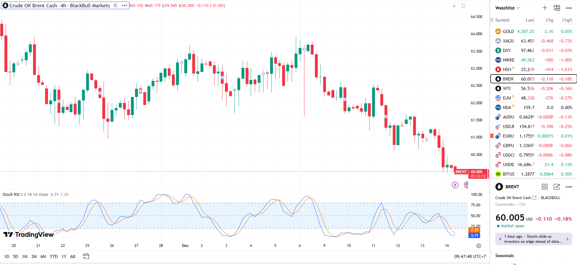This screenshot has width=577, height=265.
Task: Toggle the flag in the chart title legend
Action: [116, 5]
